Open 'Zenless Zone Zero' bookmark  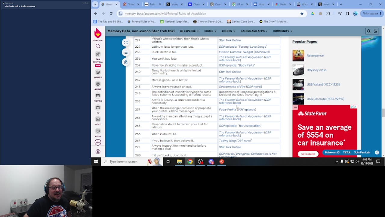click(x=241, y=21)
